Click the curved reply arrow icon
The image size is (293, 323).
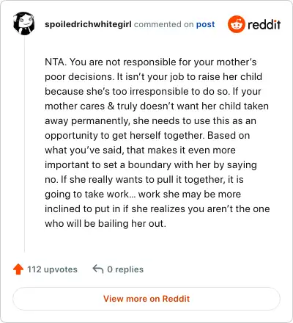(98, 269)
